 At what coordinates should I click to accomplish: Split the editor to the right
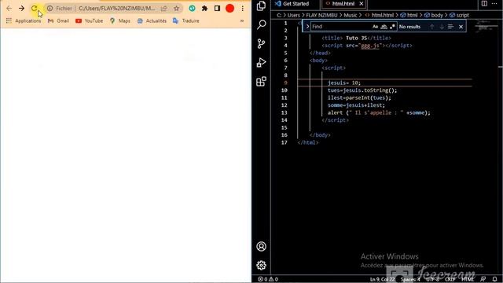pyautogui.click(x=484, y=3)
